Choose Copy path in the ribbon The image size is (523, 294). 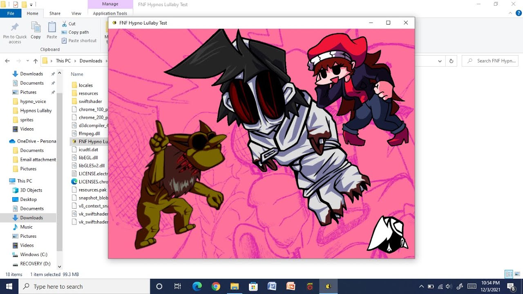coord(75,32)
